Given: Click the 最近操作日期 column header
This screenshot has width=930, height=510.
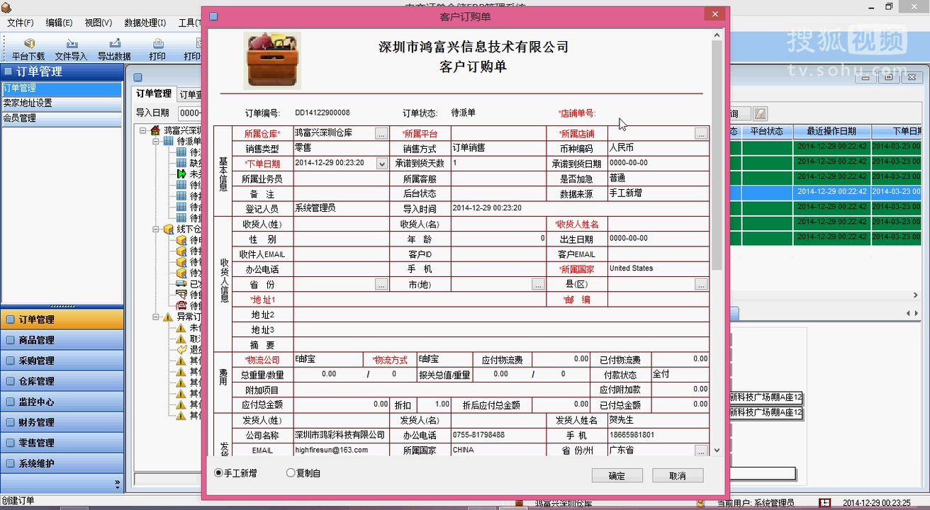Looking at the screenshot, I should (831, 132).
